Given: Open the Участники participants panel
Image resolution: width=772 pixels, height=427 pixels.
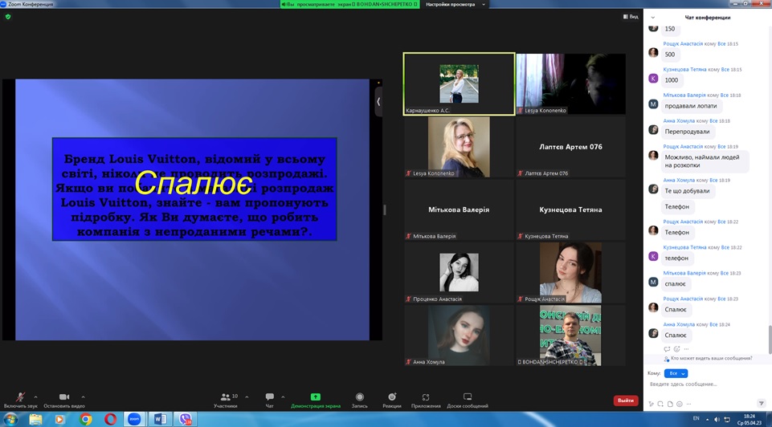Looking at the screenshot, I should [226, 400].
